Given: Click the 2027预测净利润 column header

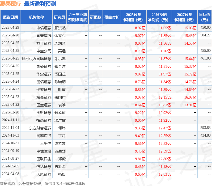Looking at the screenshot, I should (185, 17).
